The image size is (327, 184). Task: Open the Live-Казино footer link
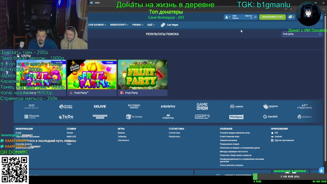click(x=123, y=140)
